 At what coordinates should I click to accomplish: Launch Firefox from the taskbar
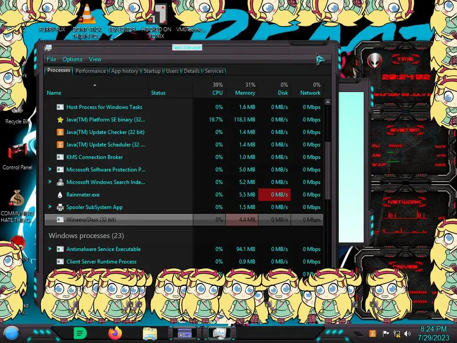pos(115,333)
